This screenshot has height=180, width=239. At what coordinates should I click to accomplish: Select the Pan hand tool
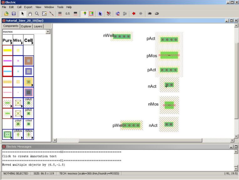tap(30, 14)
